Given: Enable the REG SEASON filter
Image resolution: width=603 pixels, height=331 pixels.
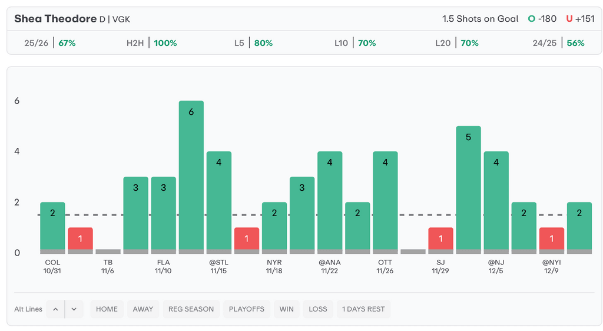Looking at the screenshot, I should point(191,309).
